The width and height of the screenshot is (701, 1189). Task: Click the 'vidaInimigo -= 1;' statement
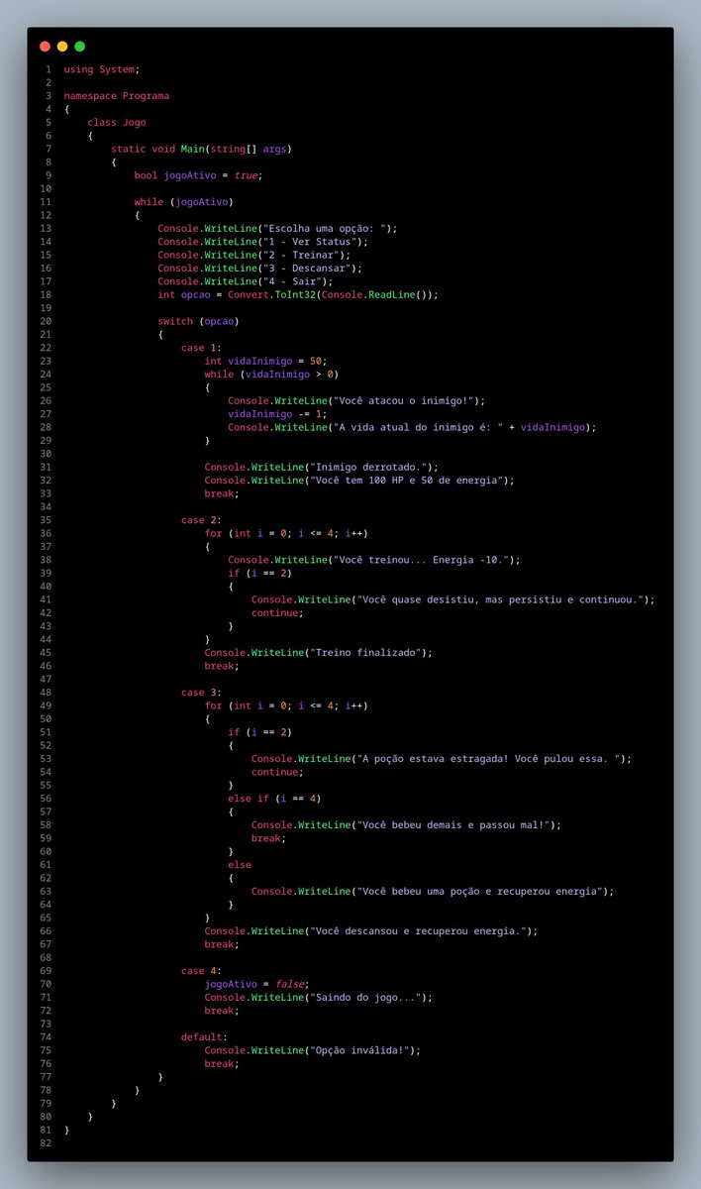click(x=277, y=413)
